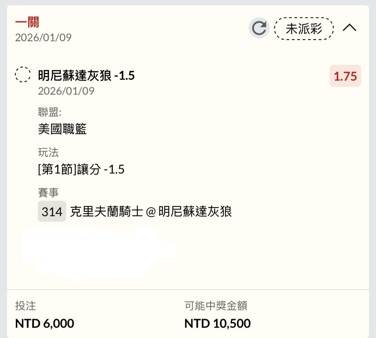
Task: Click the 1.75 odds badge
Action: (x=345, y=76)
